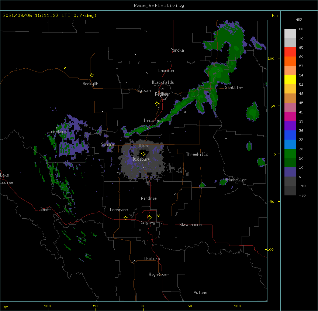The width and height of the screenshot is (318, 311).
Task: Select the Vulcan label on the map
Action: pos(200,293)
